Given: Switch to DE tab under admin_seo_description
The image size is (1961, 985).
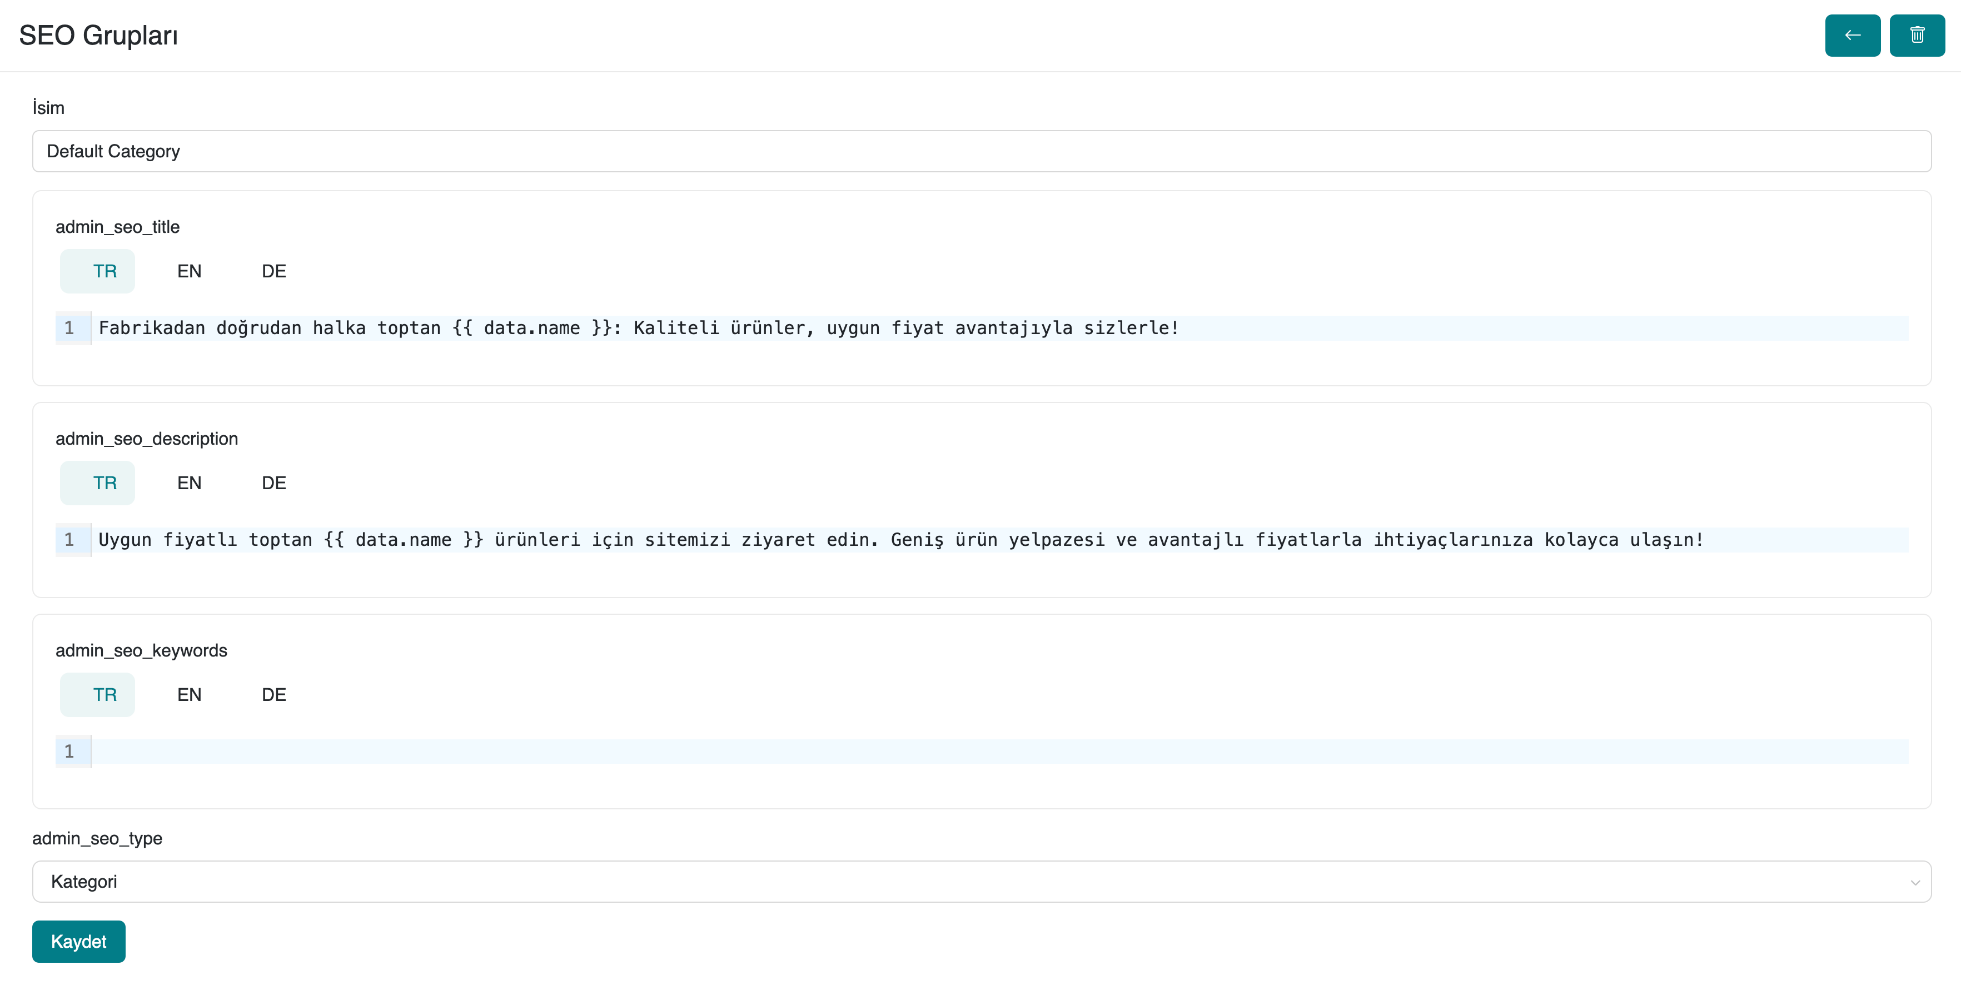Looking at the screenshot, I should pyautogui.click(x=273, y=482).
